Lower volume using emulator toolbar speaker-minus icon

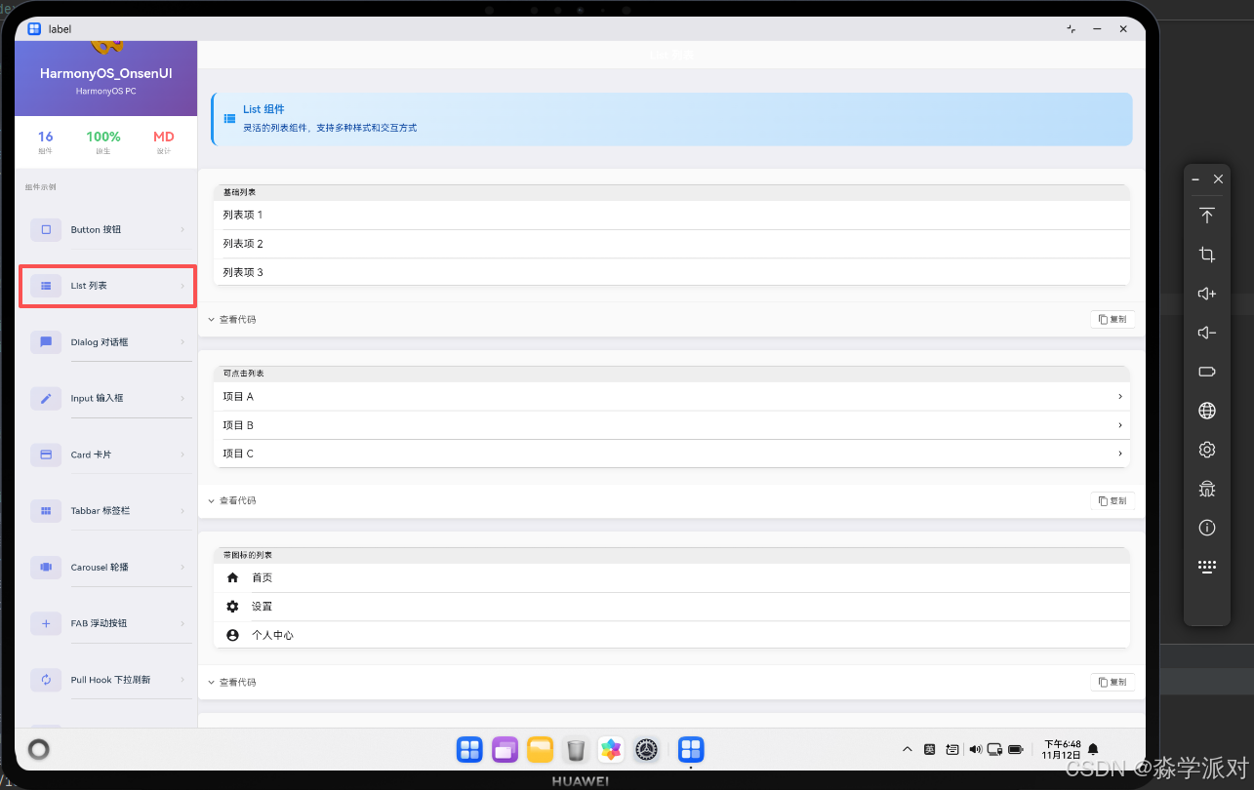pos(1207,333)
